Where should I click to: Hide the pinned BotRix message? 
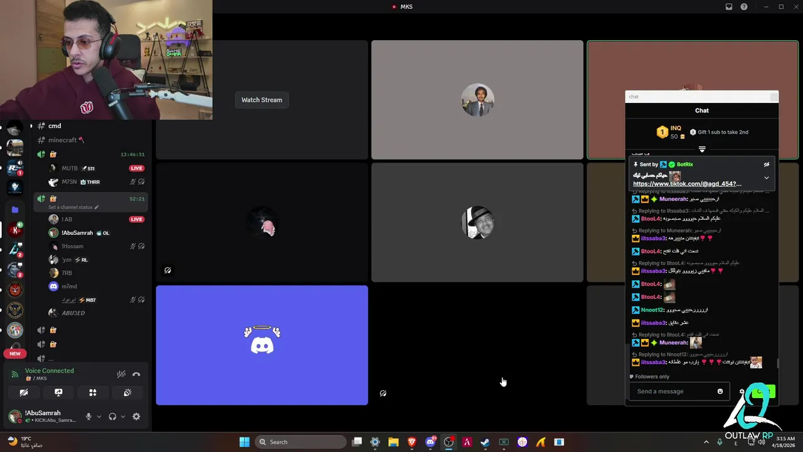766,164
